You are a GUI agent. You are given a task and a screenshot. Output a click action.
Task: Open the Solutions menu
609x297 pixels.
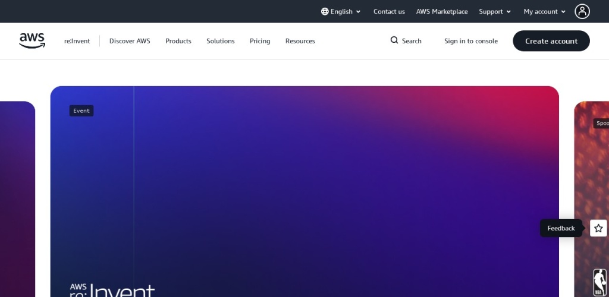click(x=221, y=41)
